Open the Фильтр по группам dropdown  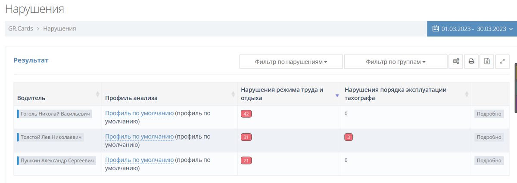396,61
